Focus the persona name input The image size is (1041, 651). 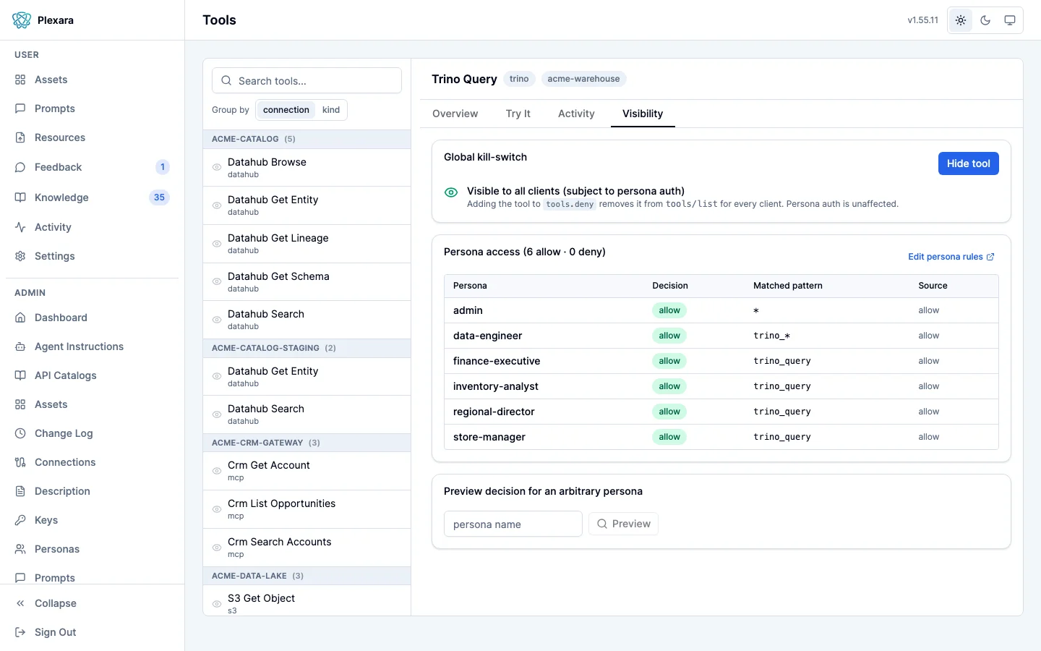pos(513,524)
